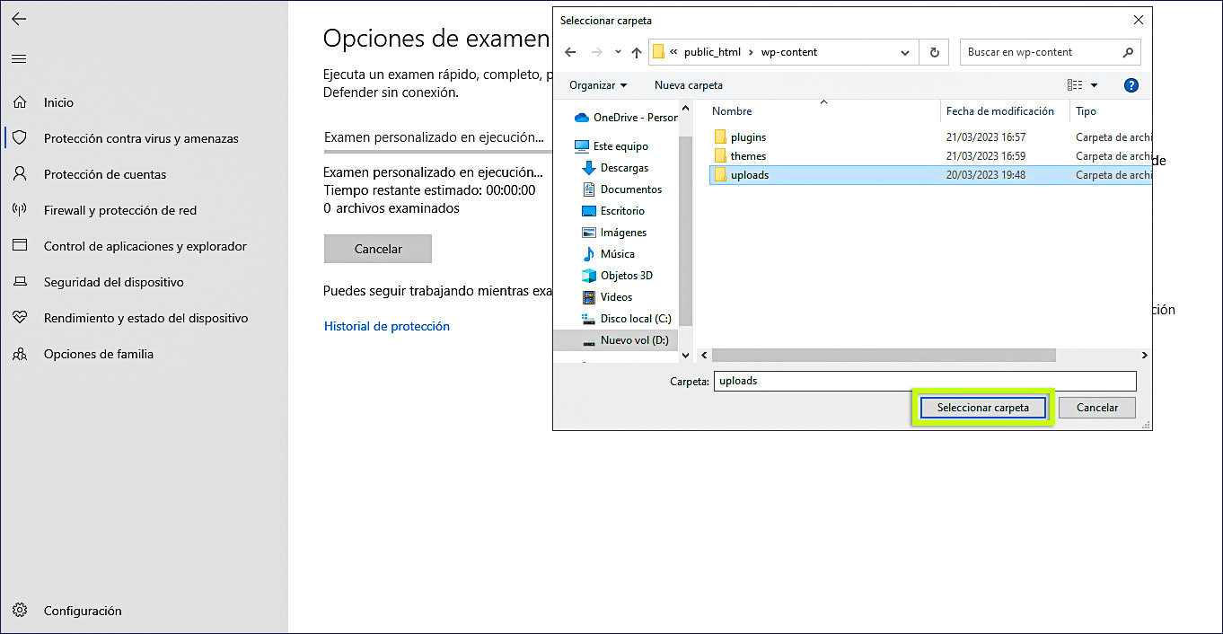Click Nueva carpeta in the toolbar
1223x634 pixels.
688,85
